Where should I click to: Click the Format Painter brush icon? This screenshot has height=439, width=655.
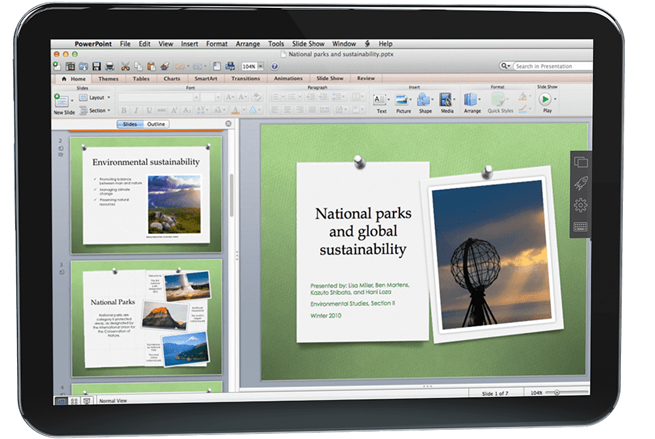click(165, 66)
